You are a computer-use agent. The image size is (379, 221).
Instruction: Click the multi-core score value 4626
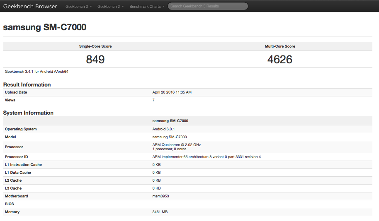click(x=280, y=60)
